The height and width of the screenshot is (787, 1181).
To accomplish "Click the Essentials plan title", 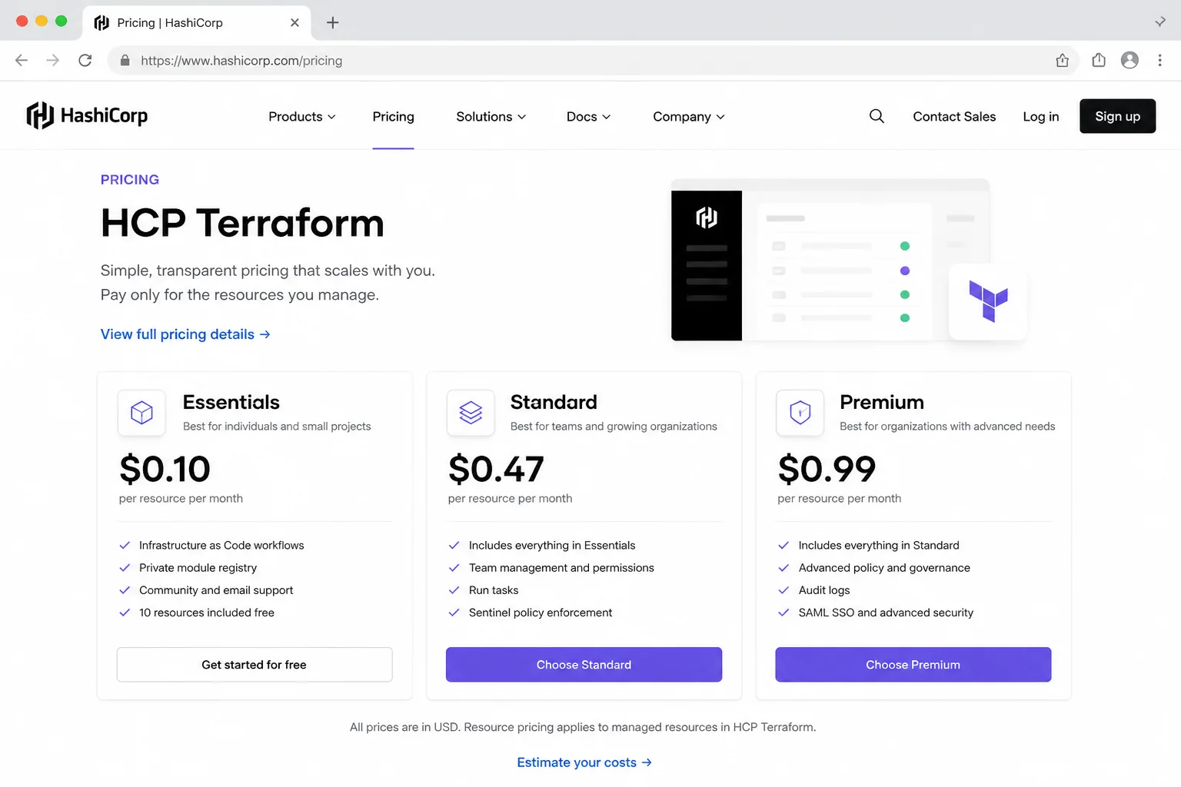I will [231, 402].
